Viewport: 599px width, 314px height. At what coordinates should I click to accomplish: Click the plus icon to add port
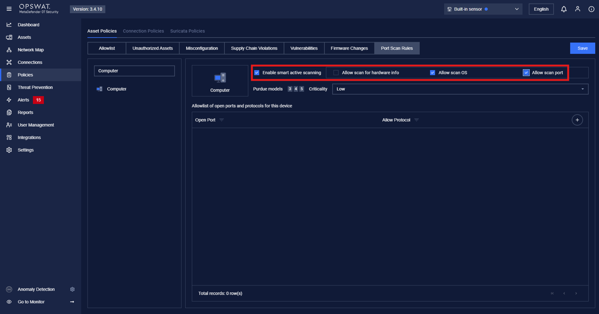tap(577, 120)
